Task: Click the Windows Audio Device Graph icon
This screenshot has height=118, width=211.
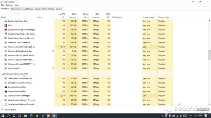Action: (x=6, y=47)
